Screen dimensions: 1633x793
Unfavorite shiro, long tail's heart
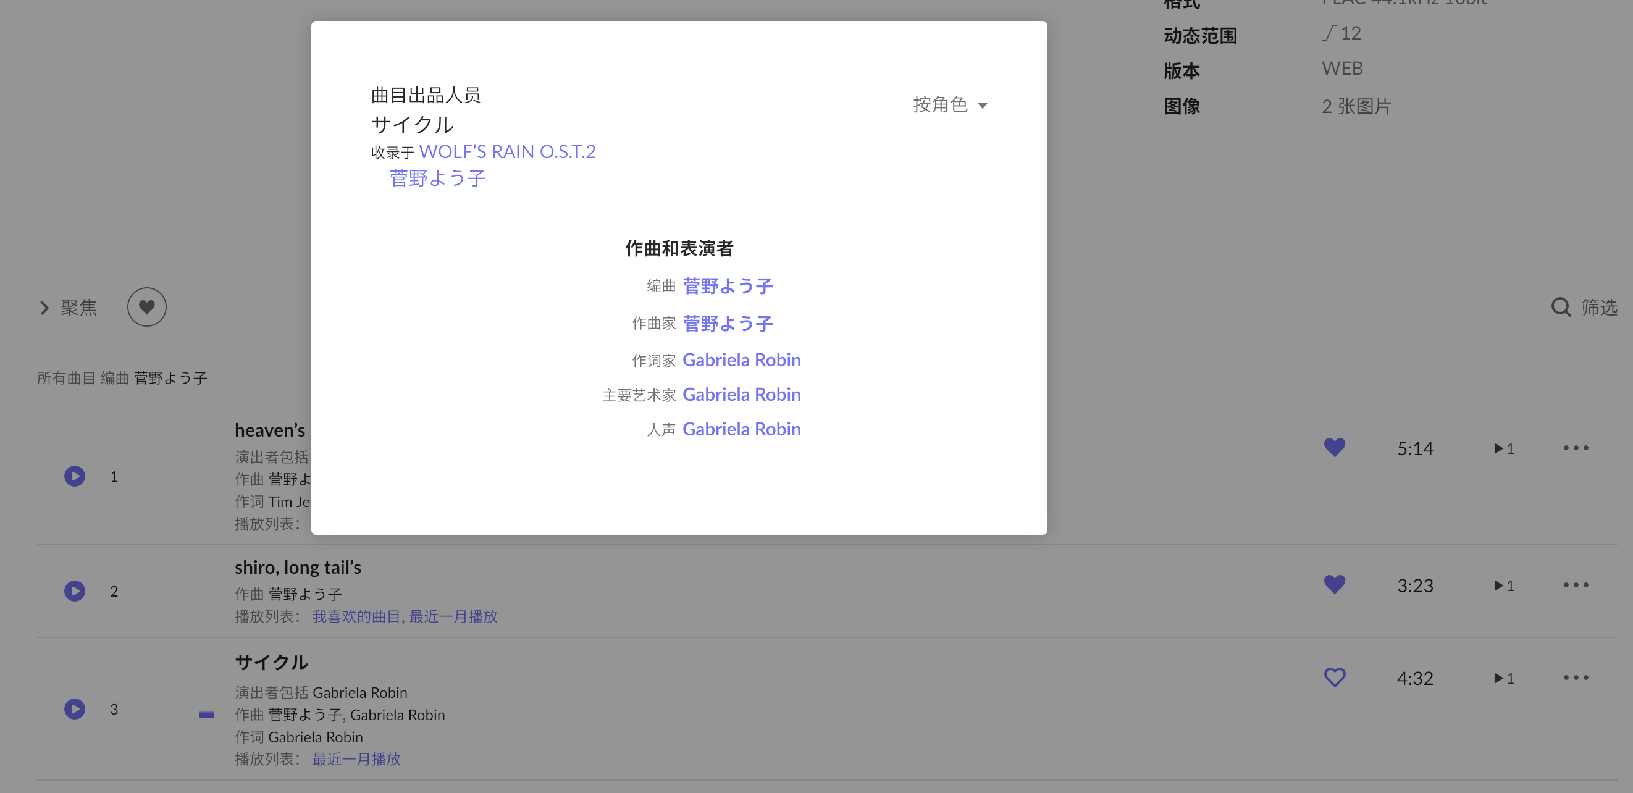tap(1335, 584)
